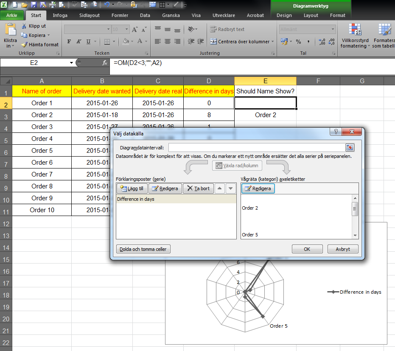The width and height of the screenshot is (395, 351).
Task: Switch to the Infoga tab
Action: click(x=60, y=15)
